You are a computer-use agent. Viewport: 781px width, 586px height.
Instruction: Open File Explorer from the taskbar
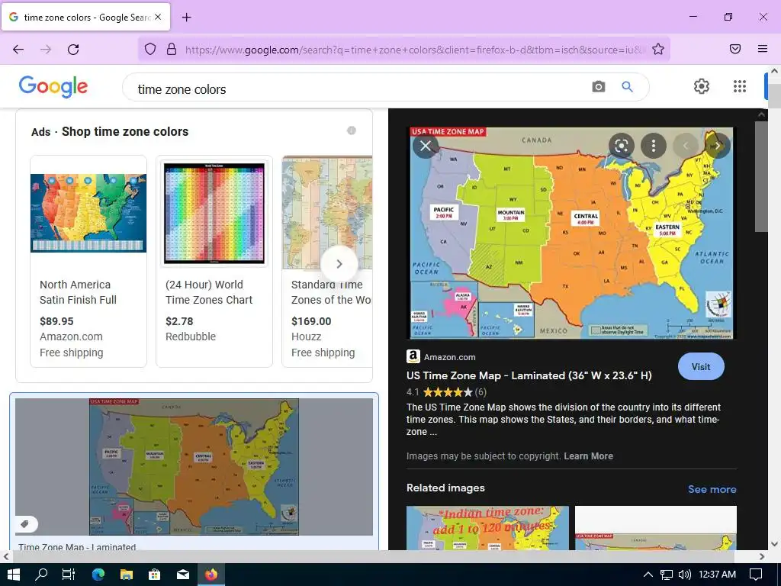[127, 574]
